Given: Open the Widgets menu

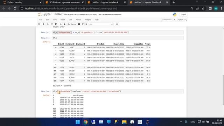Looking at the screenshot, I should pyautogui.click(x=88, y=20).
